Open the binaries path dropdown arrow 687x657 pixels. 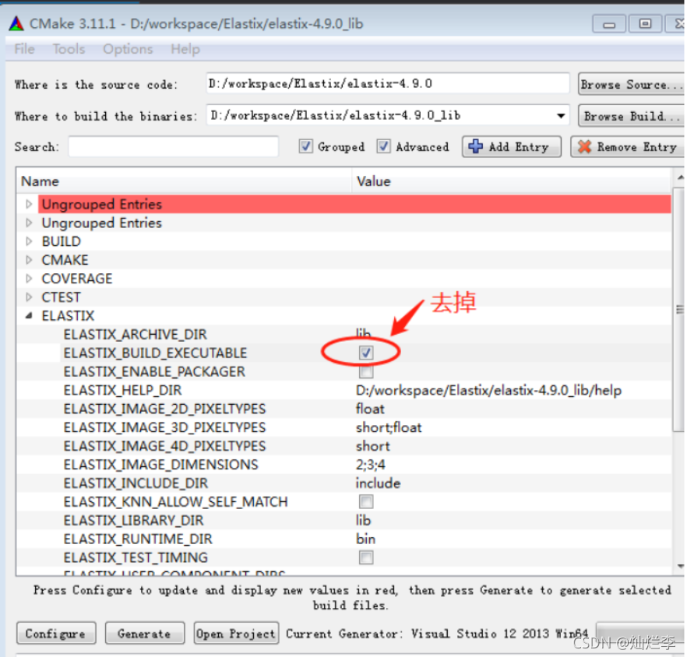coord(562,115)
